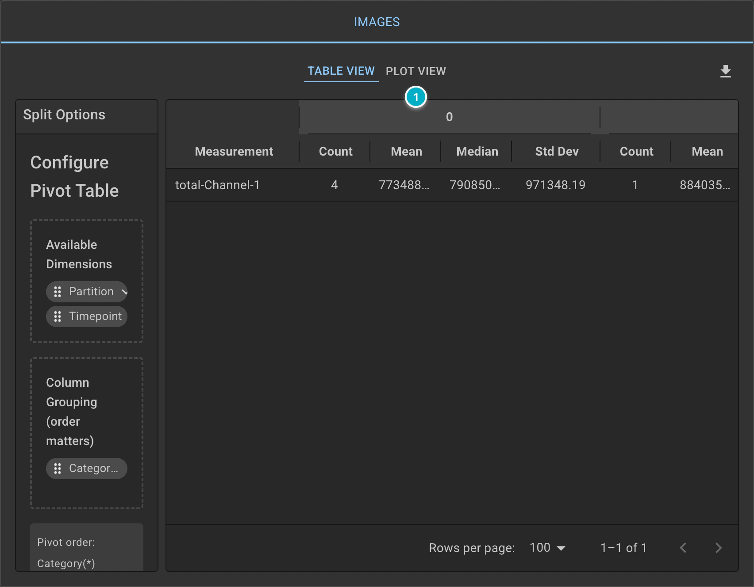Open the Images tab

pos(377,22)
